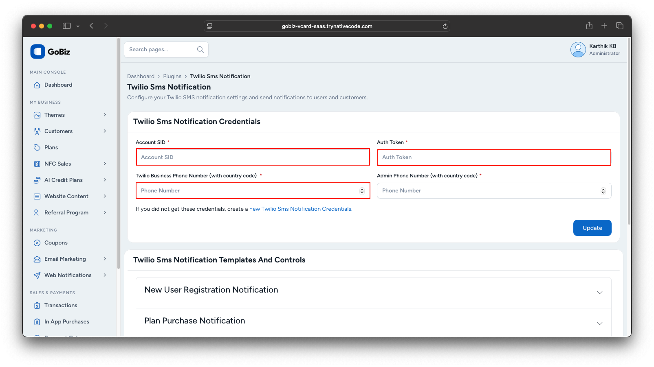The width and height of the screenshot is (654, 367).
Task: Focus the Account SID input field
Action: pos(253,157)
